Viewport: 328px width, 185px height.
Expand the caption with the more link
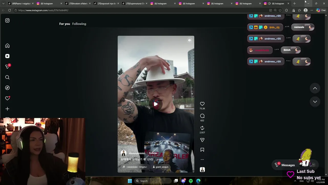point(160,160)
